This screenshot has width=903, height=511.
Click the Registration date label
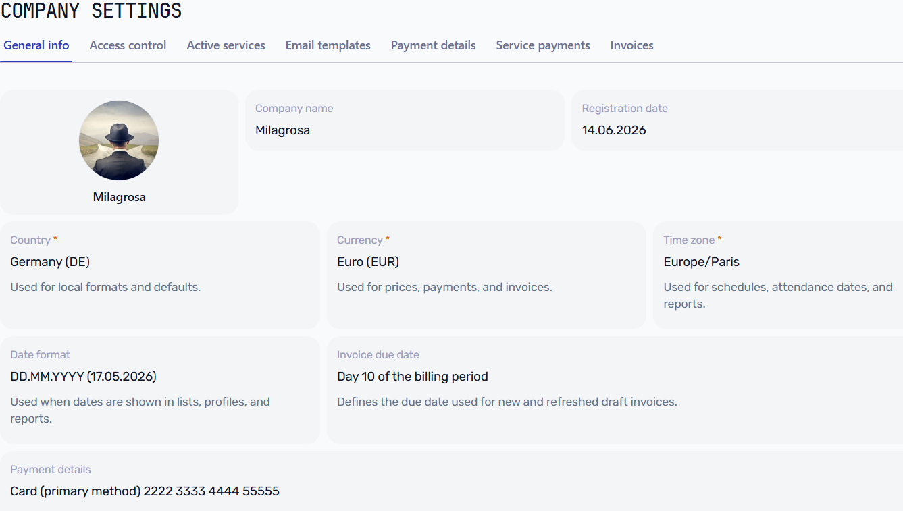pyautogui.click(x=625, y=109)
